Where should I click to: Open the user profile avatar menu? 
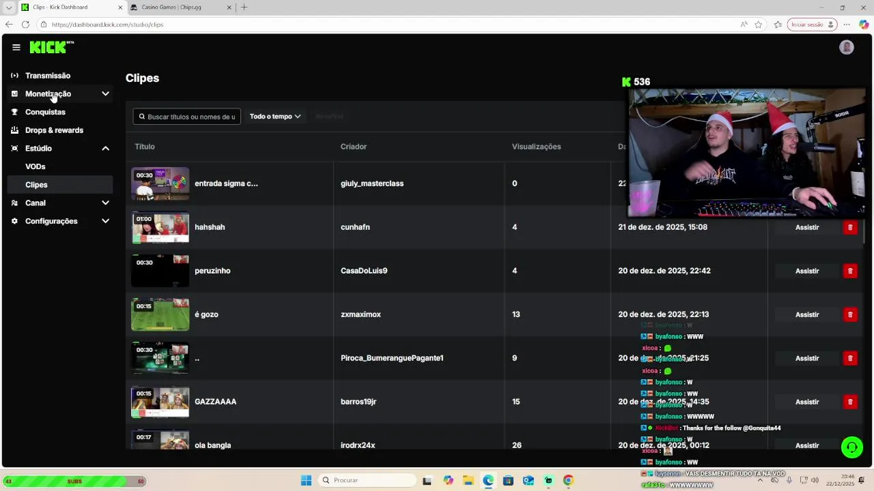[847, 47]
